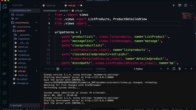Split the editor to the right

click(186, 5)
